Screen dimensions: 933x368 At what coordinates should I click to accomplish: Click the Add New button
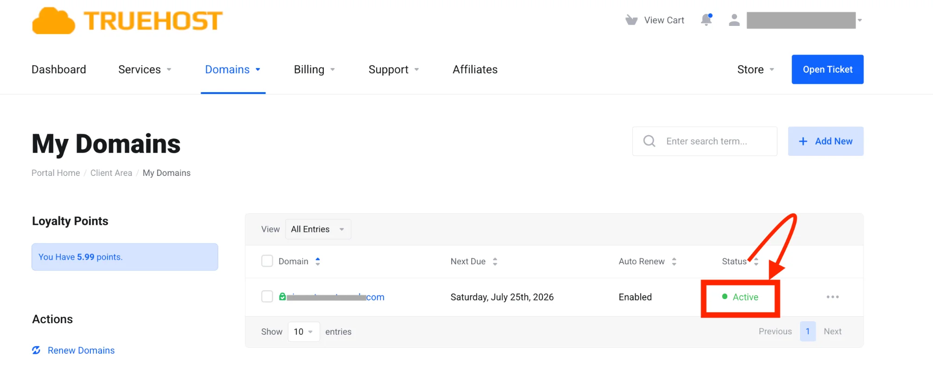click(826, 141)
